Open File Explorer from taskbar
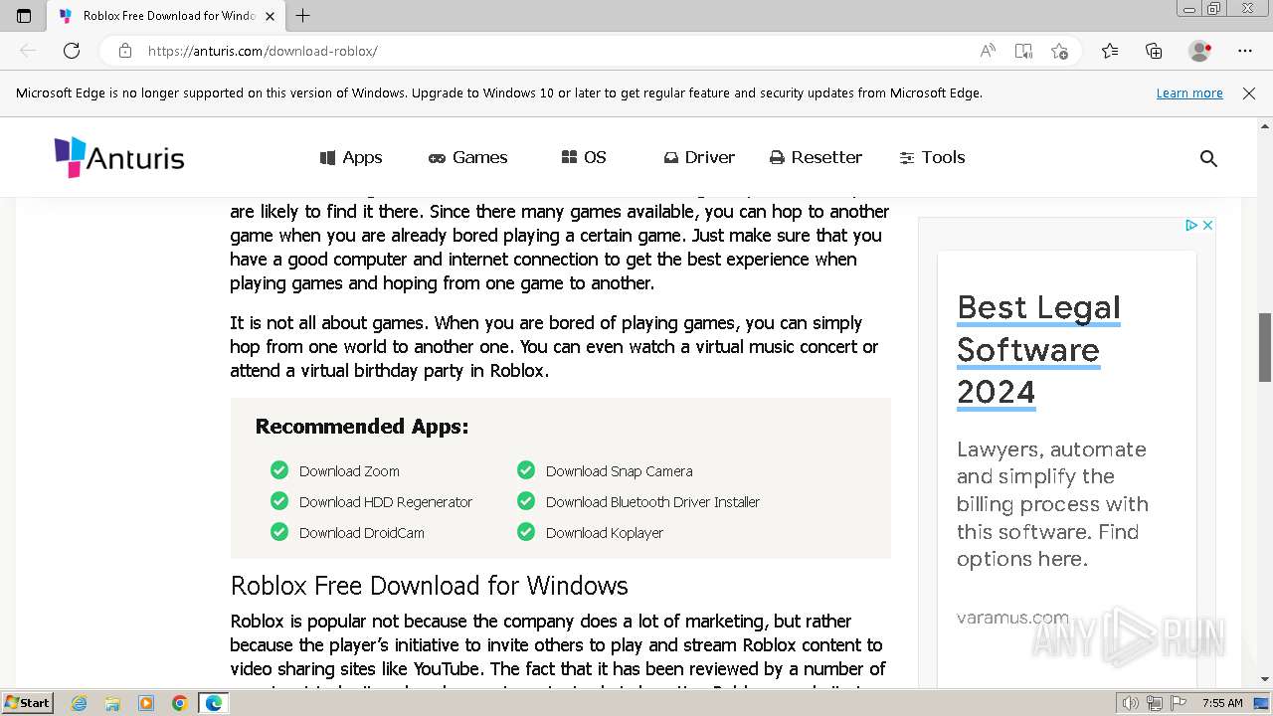 [x=112, y=703]
